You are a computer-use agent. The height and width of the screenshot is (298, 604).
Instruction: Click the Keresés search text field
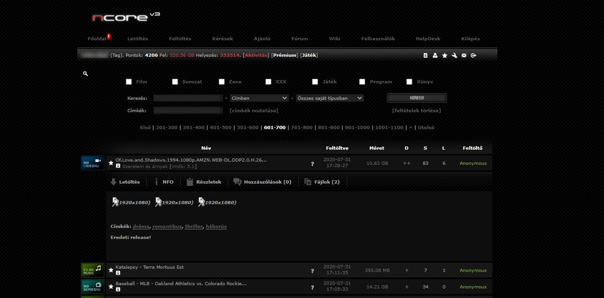click(x=188, y=98)
